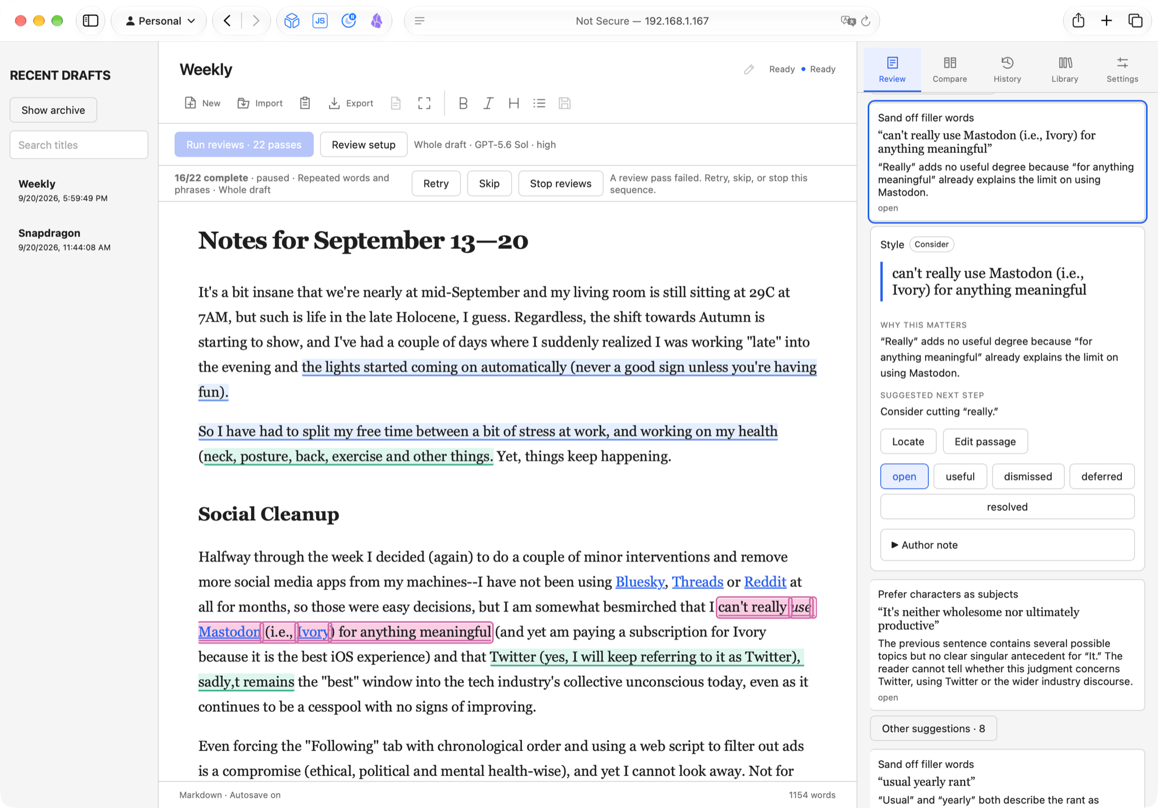Click the 'Markdown · Autosave on' status text
The image size is (1158, 808).
pos(230,794)
